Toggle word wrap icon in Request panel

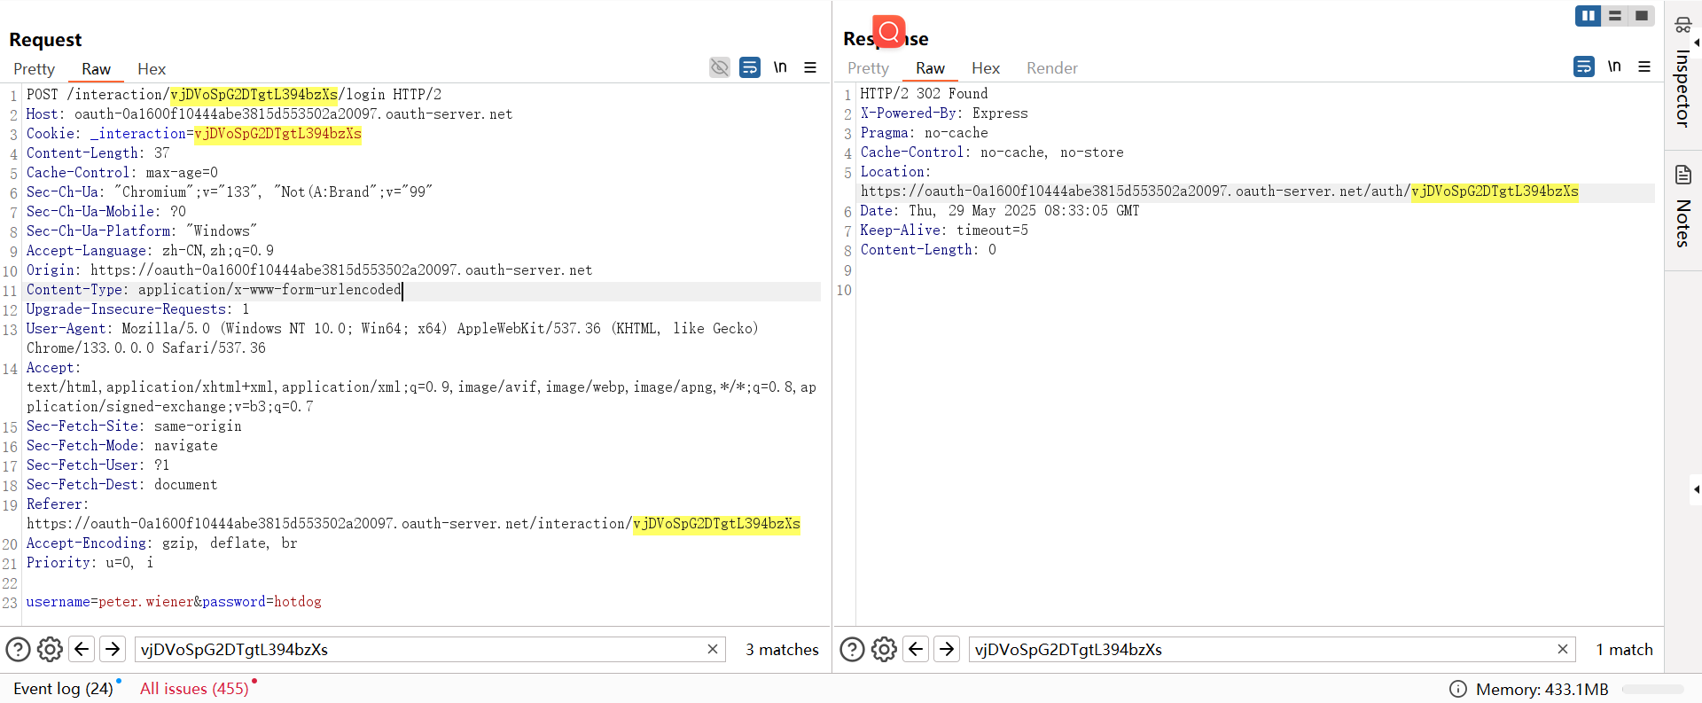[x=750, y=67]
